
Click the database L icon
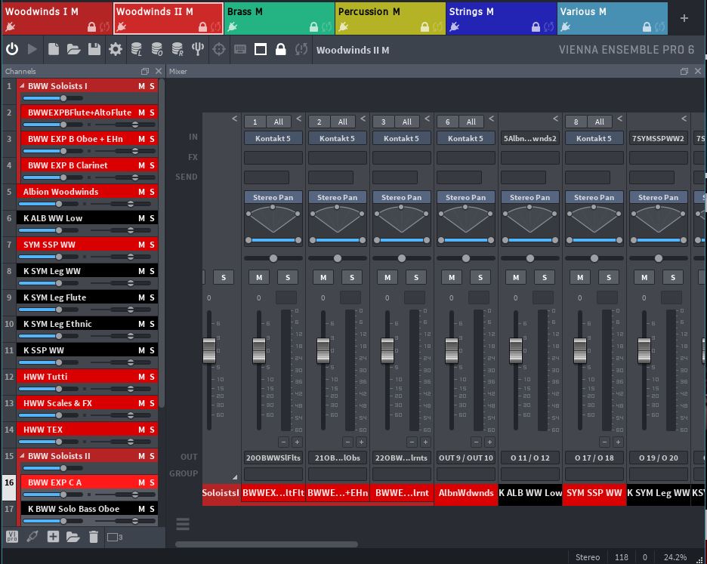coord(136,49)
